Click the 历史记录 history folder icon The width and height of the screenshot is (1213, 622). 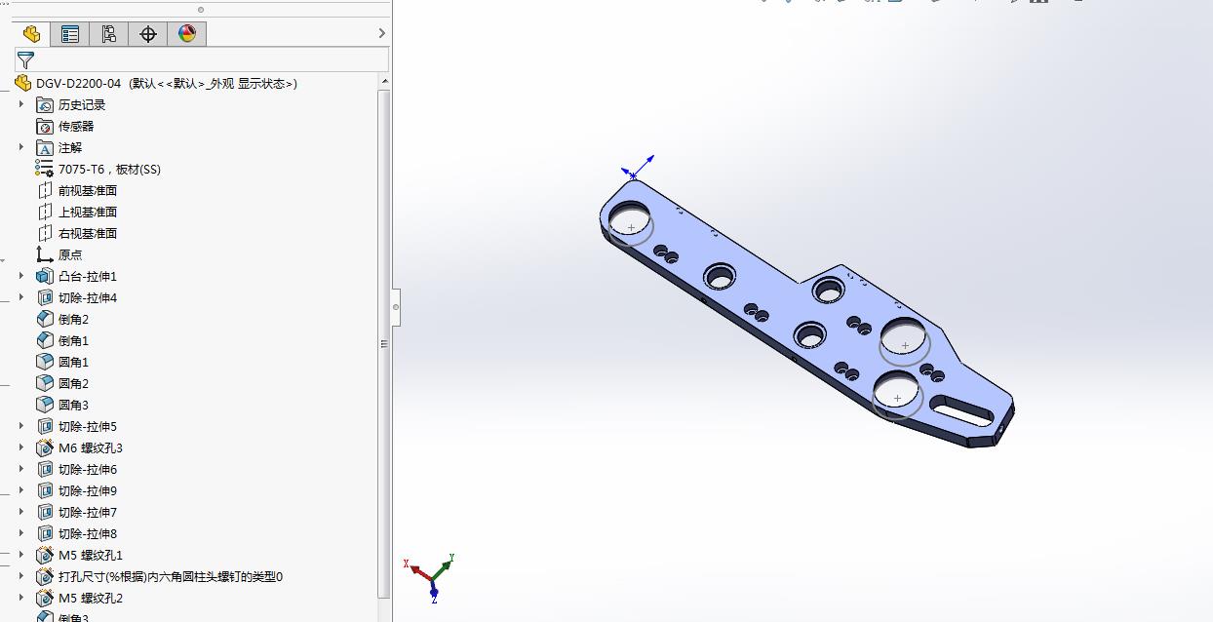tap(45, 104)
